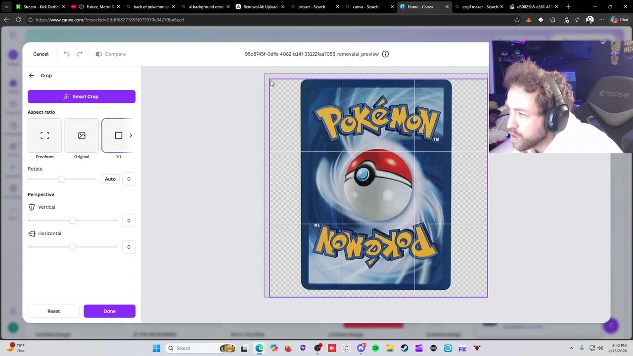The image size is (633, 356).
Task: Open the browser tab search dropdown
Action: pos(6,7)
